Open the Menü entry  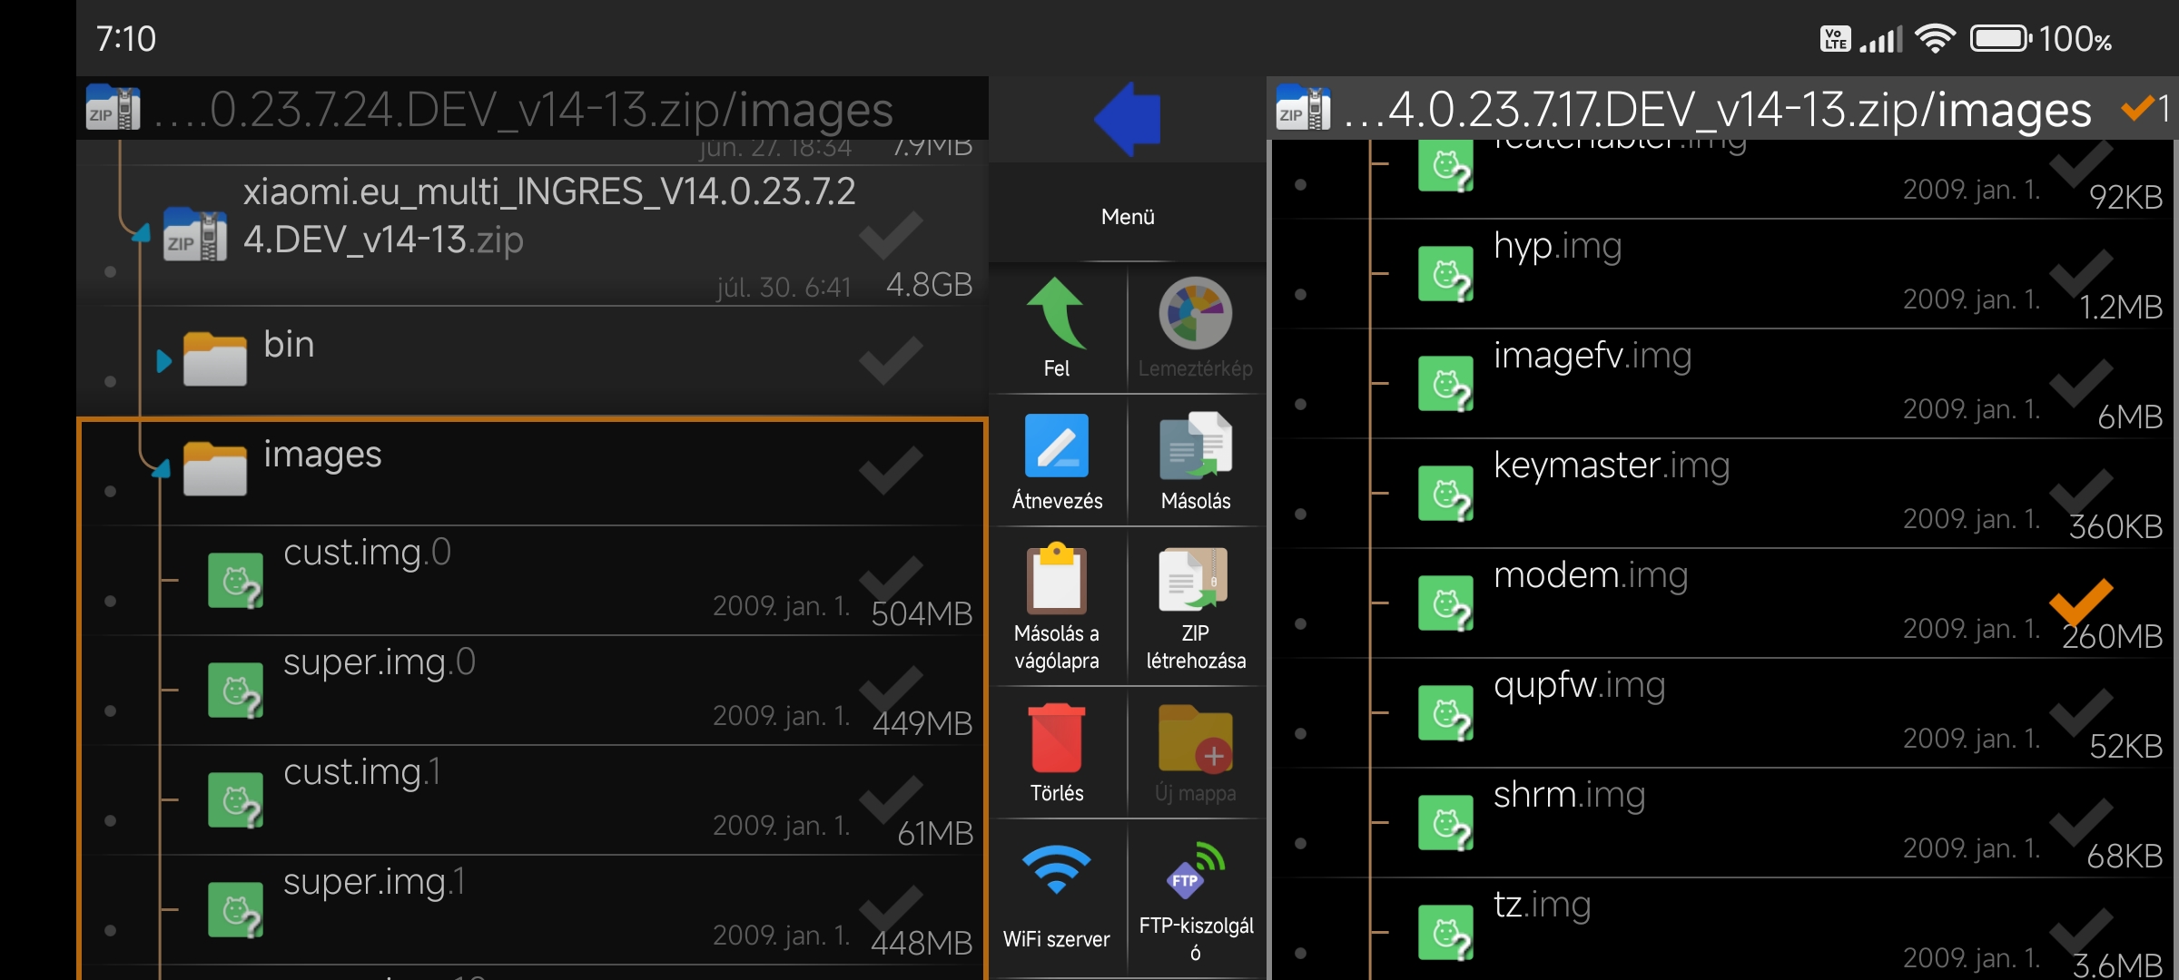[x=1128, y=217]
